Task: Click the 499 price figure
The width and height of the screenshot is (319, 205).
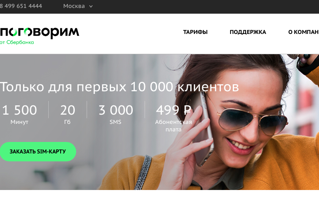Action: click(x=167, y=110)
